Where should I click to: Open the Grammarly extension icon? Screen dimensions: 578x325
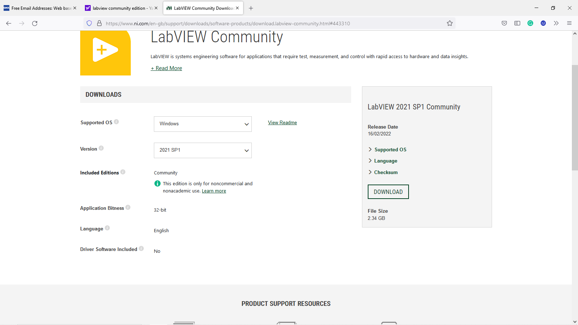pyautogui.click(x=530, y=23)
